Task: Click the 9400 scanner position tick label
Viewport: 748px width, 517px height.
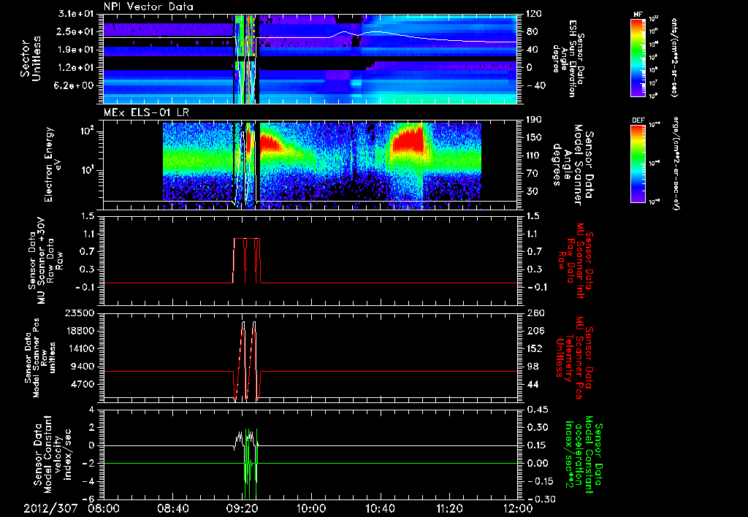Action: click(x=82, y=367)
